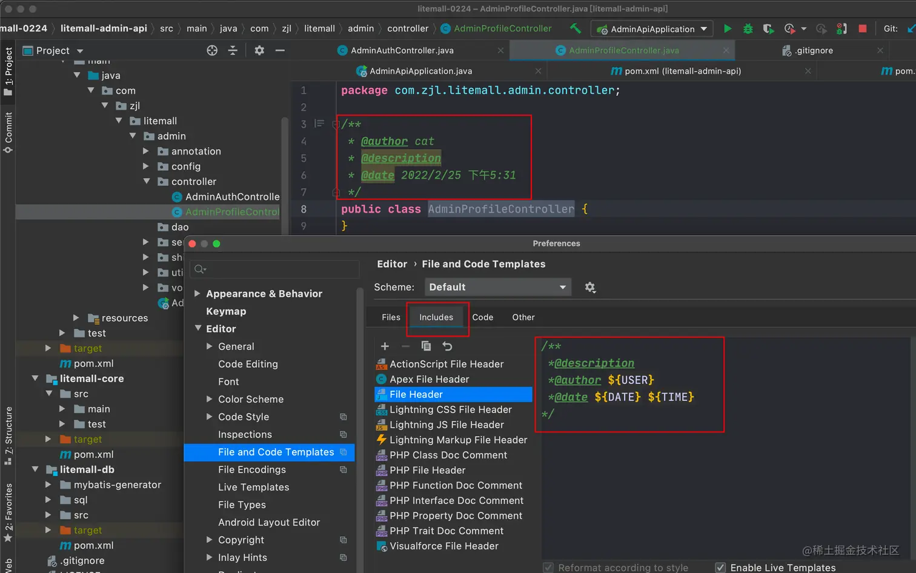Screen dimensions: 916x573
Task: Open AdminApiApplication.java editor tab
Action: click(421, 71)
